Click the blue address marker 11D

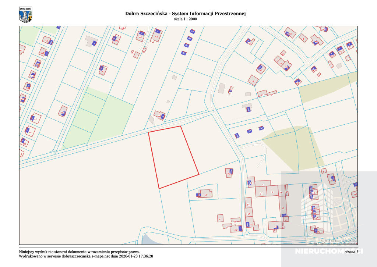261,128
